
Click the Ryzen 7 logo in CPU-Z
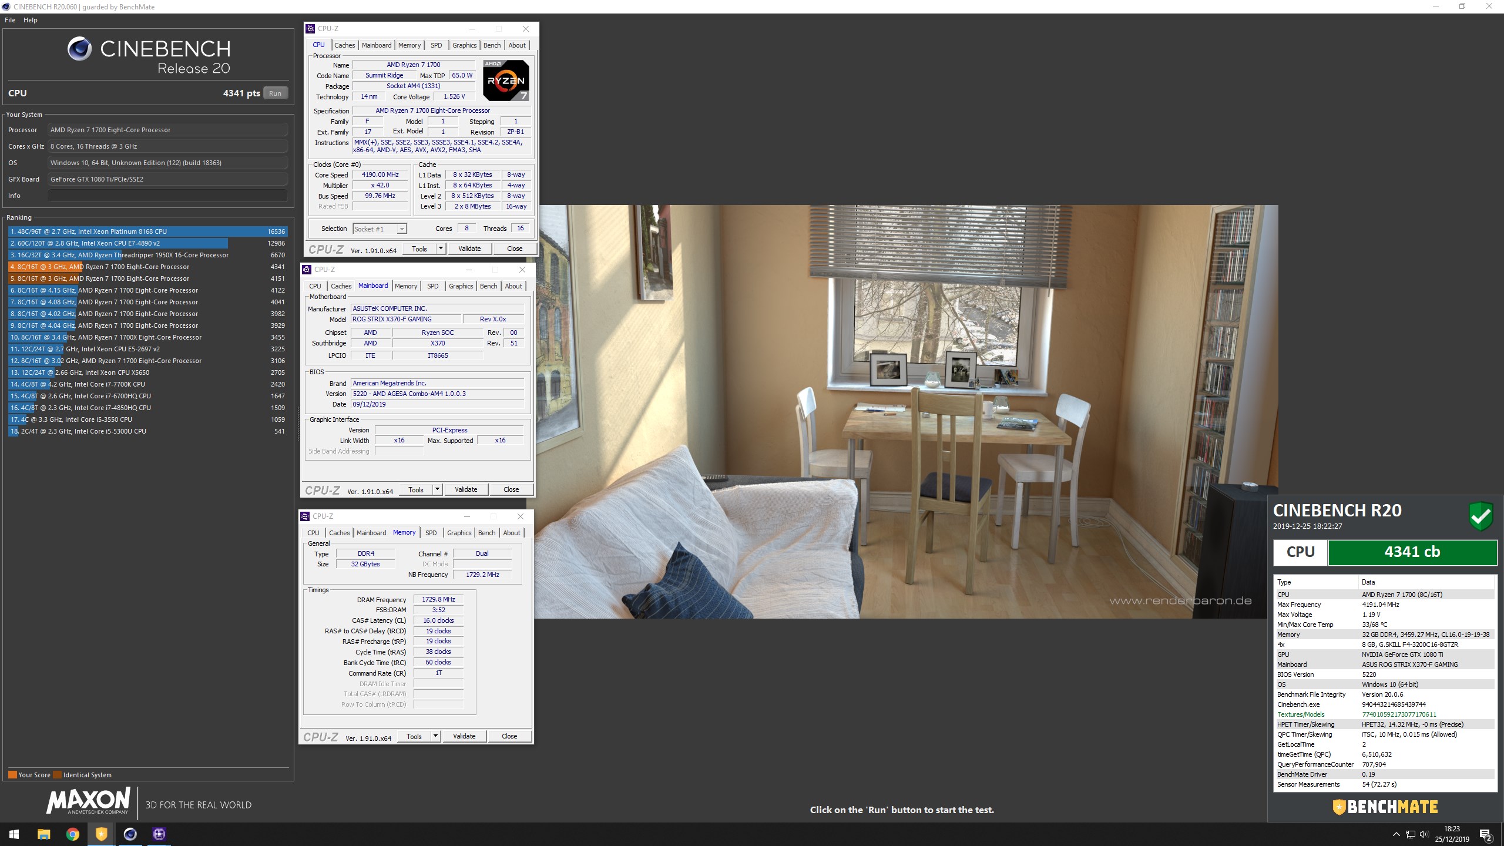(506, 80)
